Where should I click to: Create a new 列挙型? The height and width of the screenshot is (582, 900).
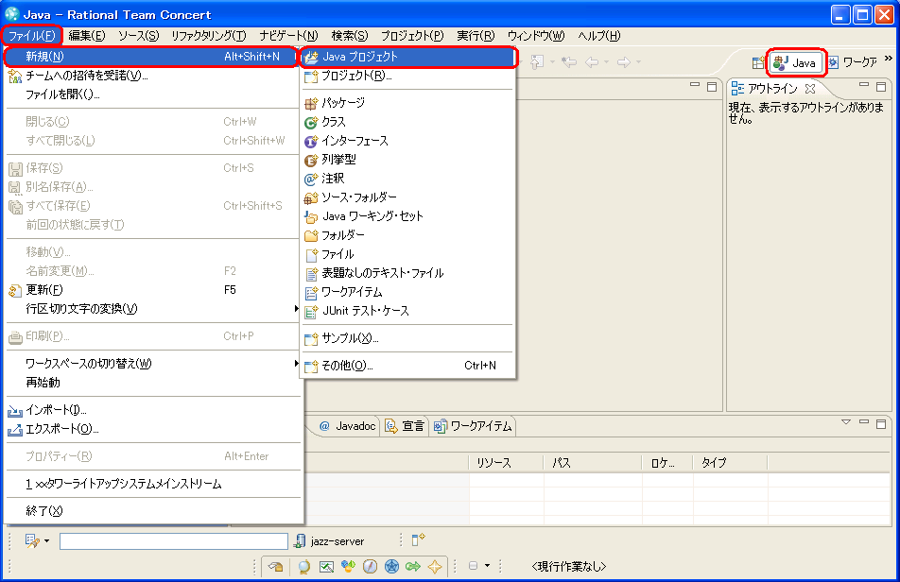coord(407,160)
